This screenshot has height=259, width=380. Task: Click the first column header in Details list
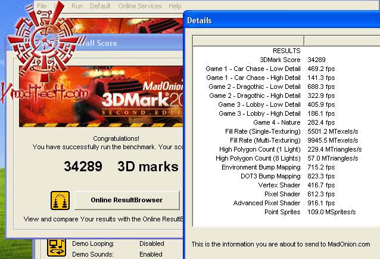pos(248,41)
